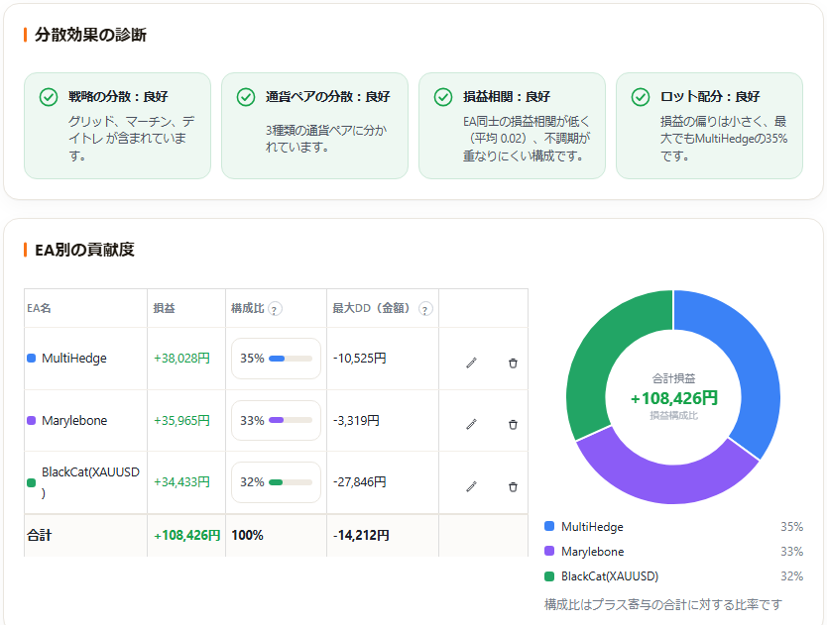The width and height of the screenshot is (827, 625).
Task: Remove BlackCat(XAUUSD) via trash icon
Action: click(513, 487)
